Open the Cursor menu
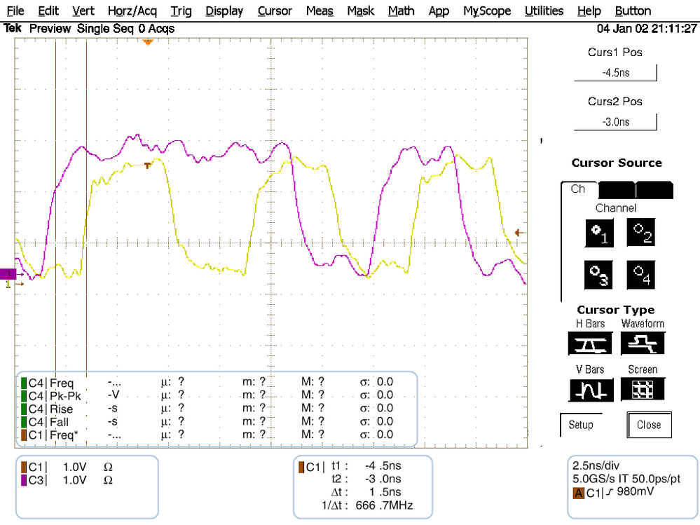This screenshot has width=700, height=525. click(275, 11)
